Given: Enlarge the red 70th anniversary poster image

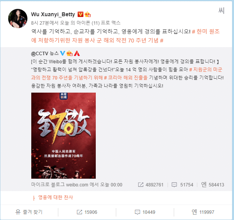Looking at the screenshot, I should 63,135.
